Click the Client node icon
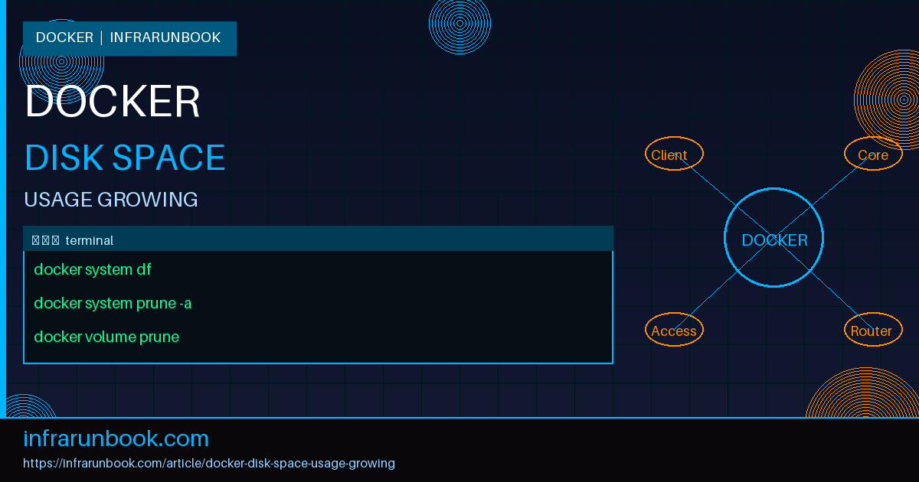Image resolution: width=919 pixels, height=482 pixels. pyautogui.click(x=673, y=154)
